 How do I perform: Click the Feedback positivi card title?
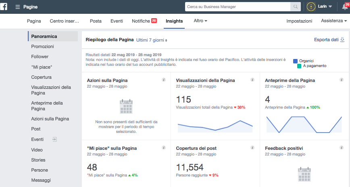point(284,148)
